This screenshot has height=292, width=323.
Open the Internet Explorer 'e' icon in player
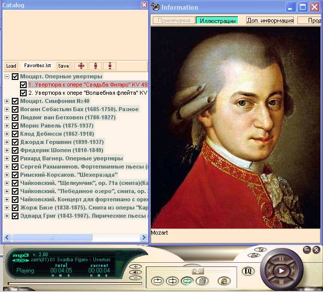tap(224, 281)
